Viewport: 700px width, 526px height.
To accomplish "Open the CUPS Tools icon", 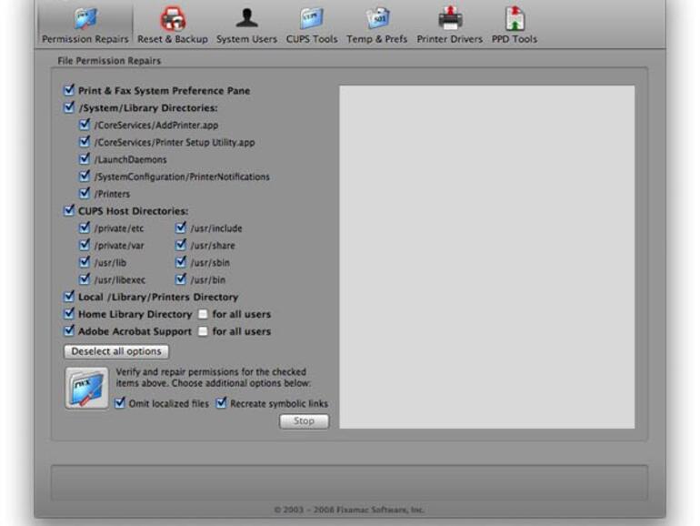I will [311, 18].
